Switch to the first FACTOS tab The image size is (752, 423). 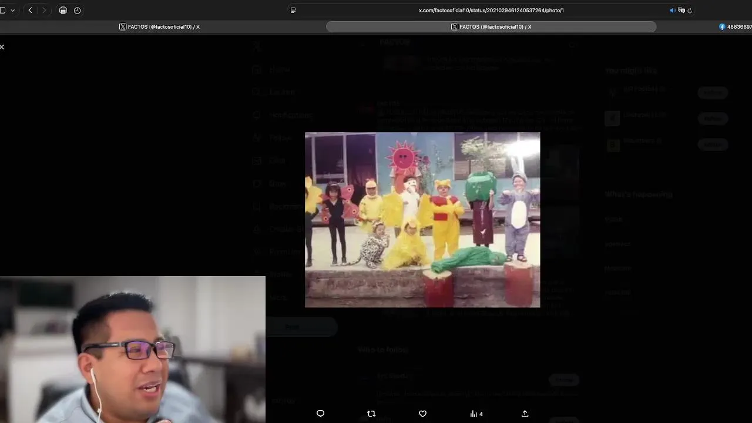click(x=160, y=26)
